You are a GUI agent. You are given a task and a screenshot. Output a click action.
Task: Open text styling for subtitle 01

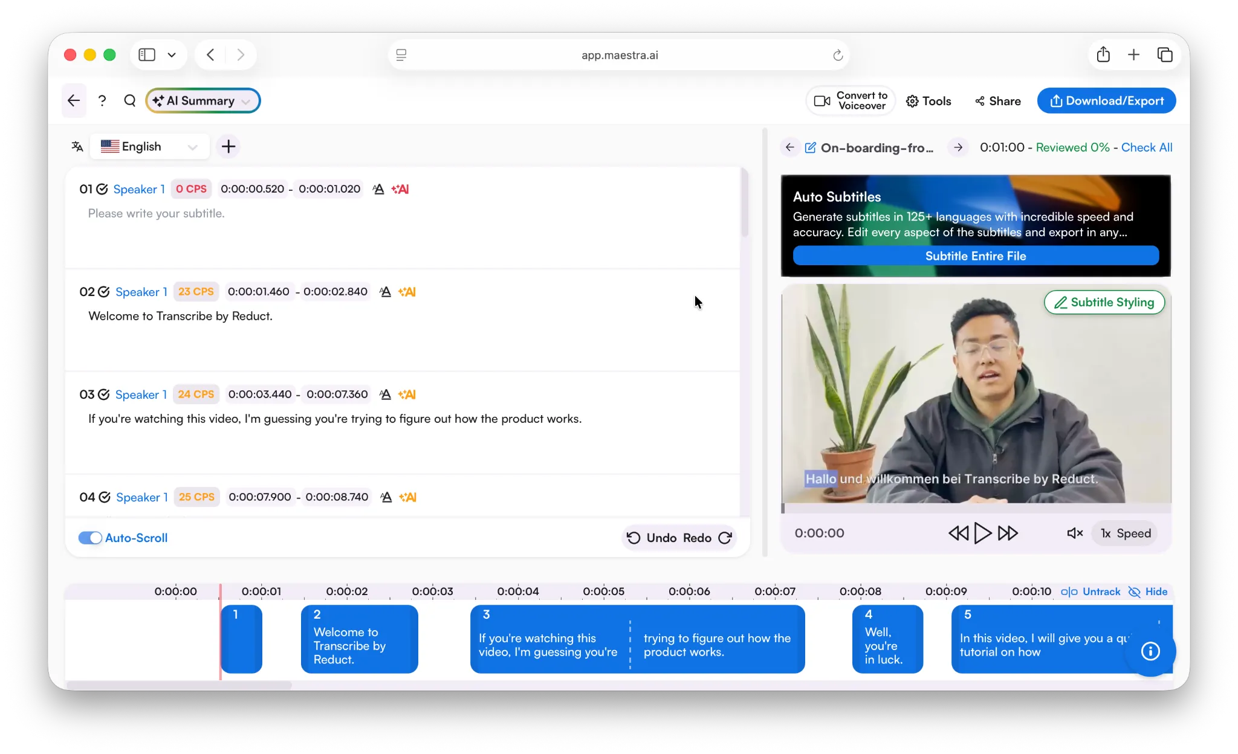tap(378, 189)
